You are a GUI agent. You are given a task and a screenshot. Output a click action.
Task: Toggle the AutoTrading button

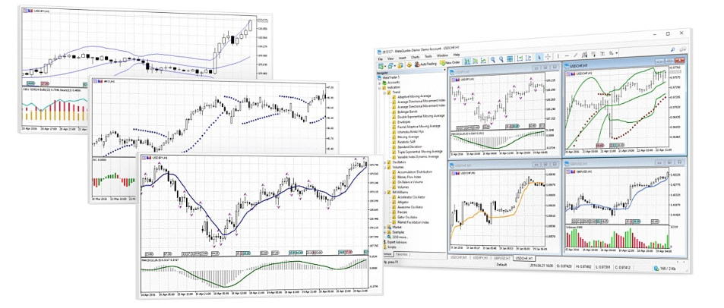pyautogui.click(x=425, y=64)
